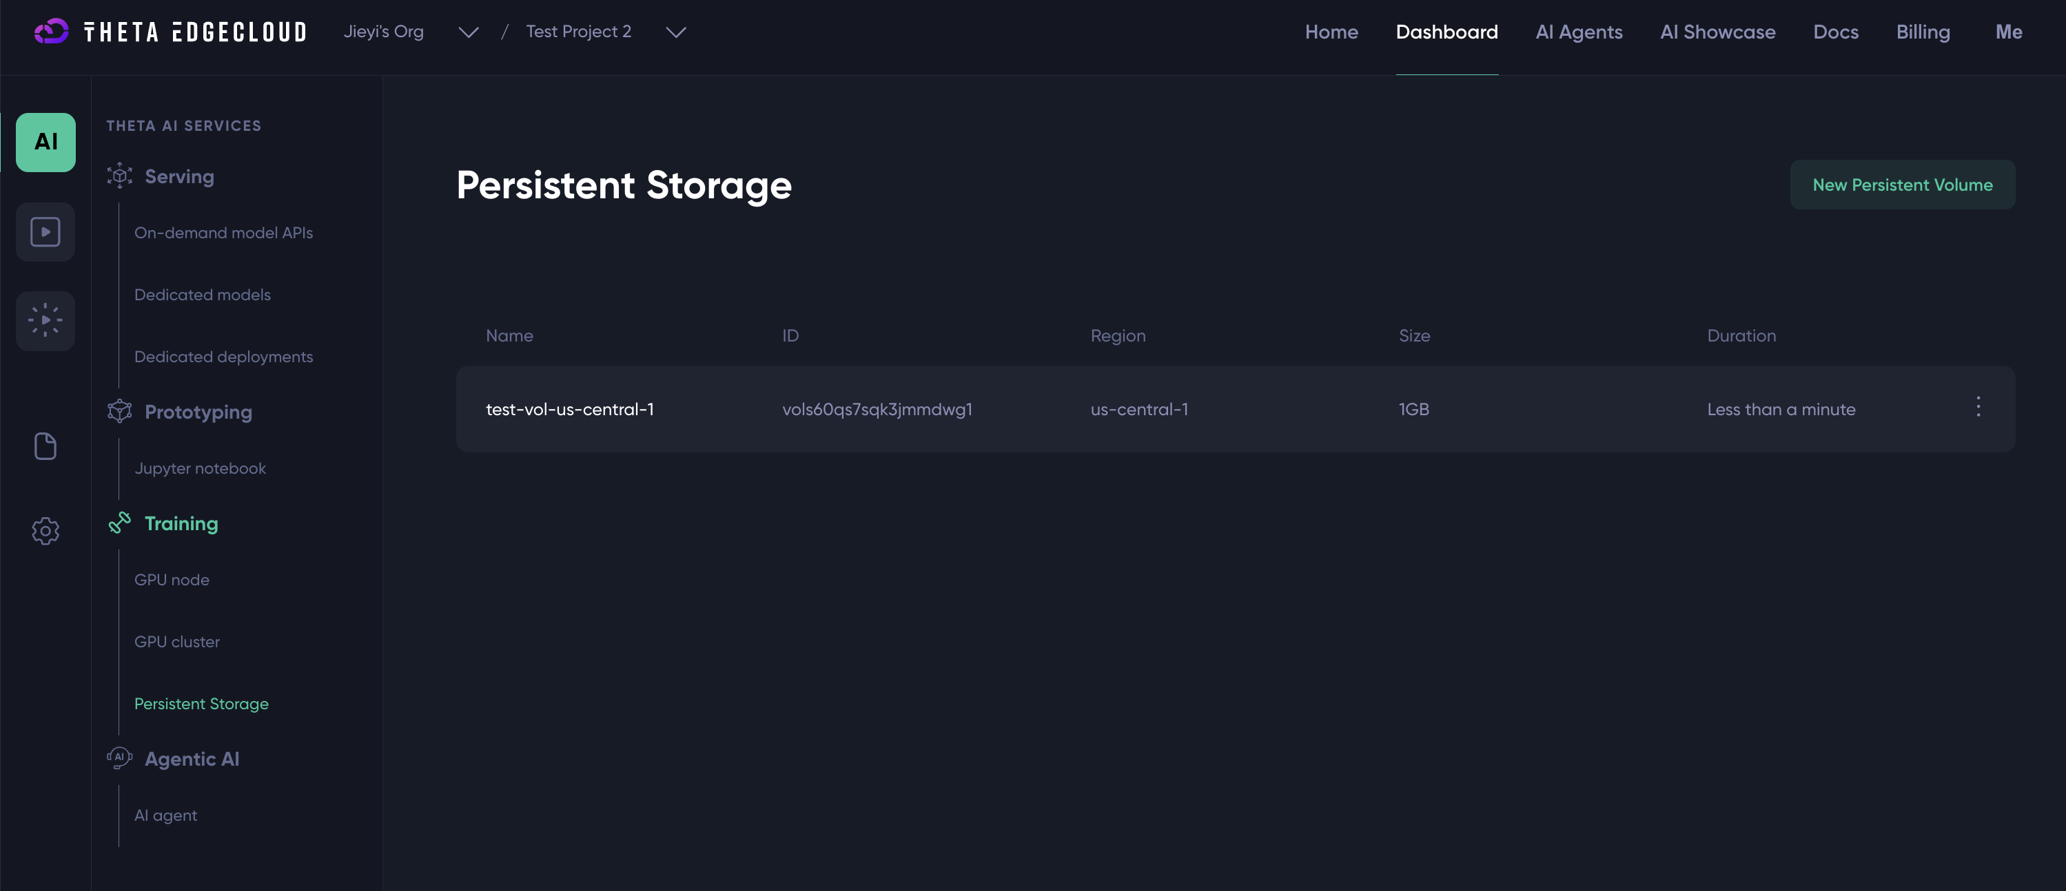Click the document file sidebar icon
The height and width of the screenshot is (891, 2066).
[45, 446]
